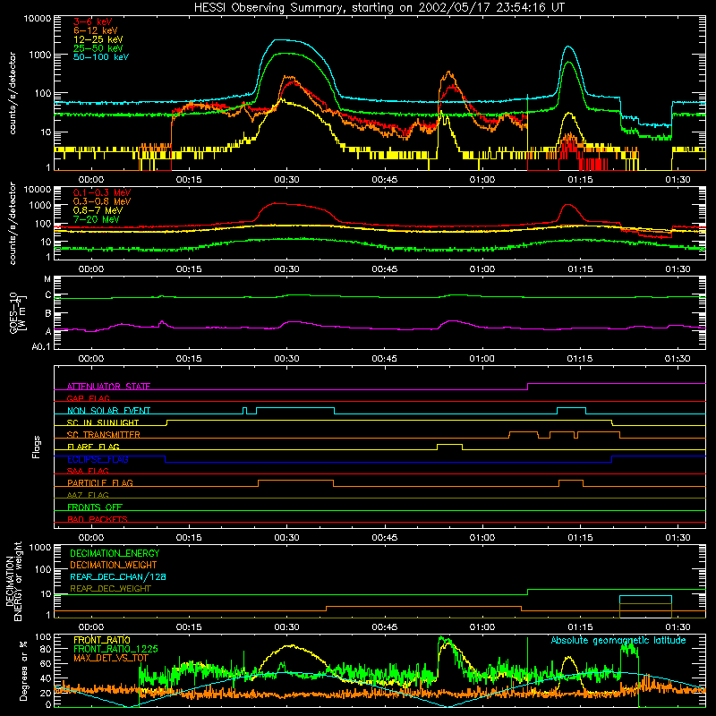Click counts/s/detector axis title of MeV plot
Viewport: 716px width, 716px height.
[x=13, y=223]
